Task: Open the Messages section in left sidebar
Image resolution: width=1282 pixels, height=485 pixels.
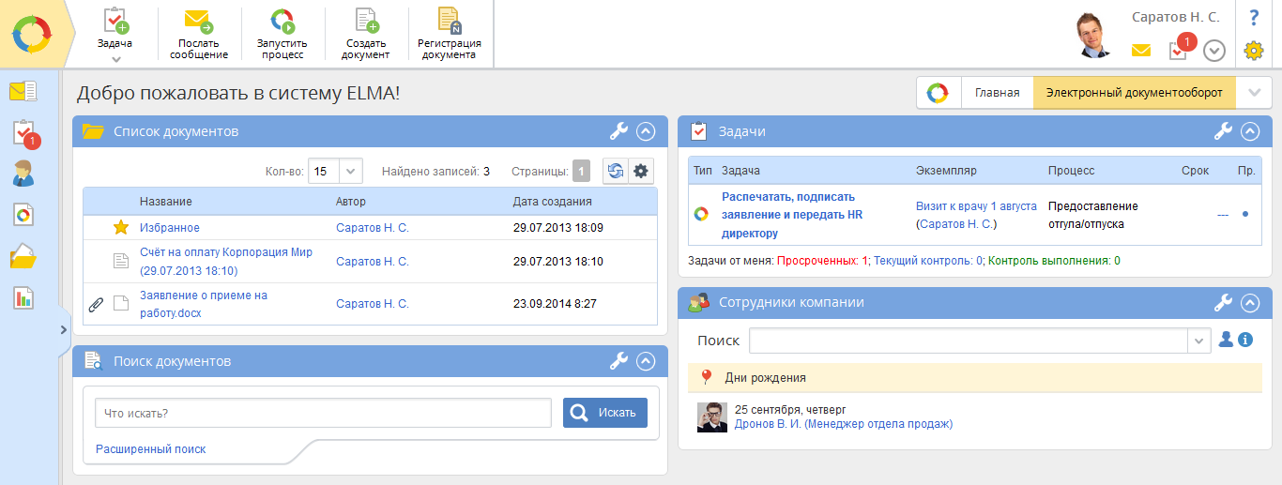Action: (23, 92)
